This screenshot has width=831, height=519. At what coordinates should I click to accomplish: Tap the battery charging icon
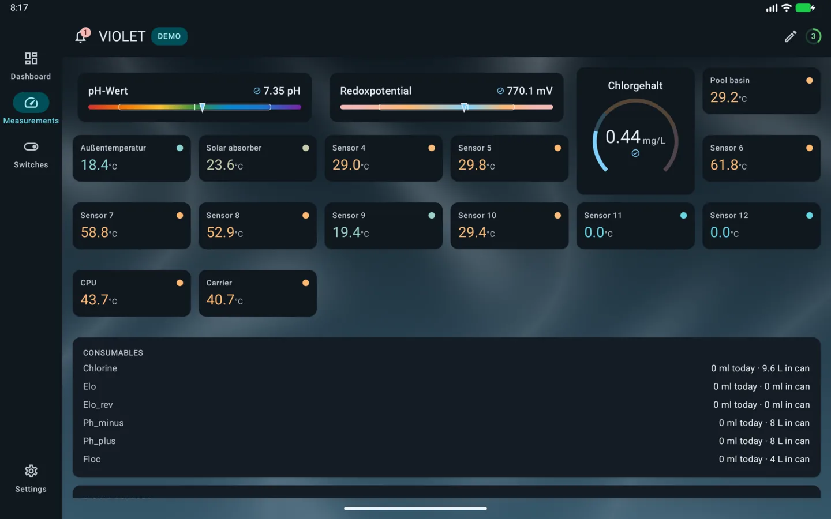pos(806,8)
